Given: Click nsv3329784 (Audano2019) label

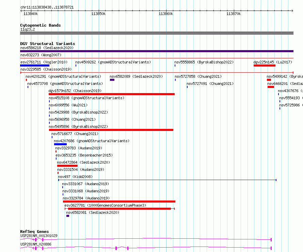Looking at the screenshot, I should (x=86, y=198).
